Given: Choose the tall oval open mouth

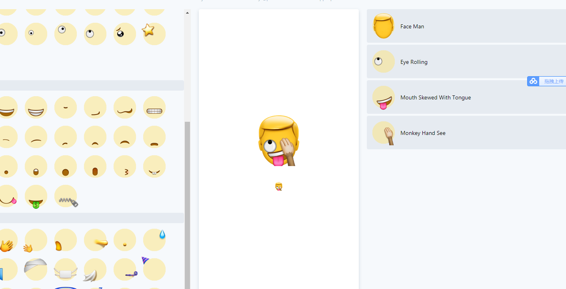Looking at the screenshot, I should tap(95, 166).
